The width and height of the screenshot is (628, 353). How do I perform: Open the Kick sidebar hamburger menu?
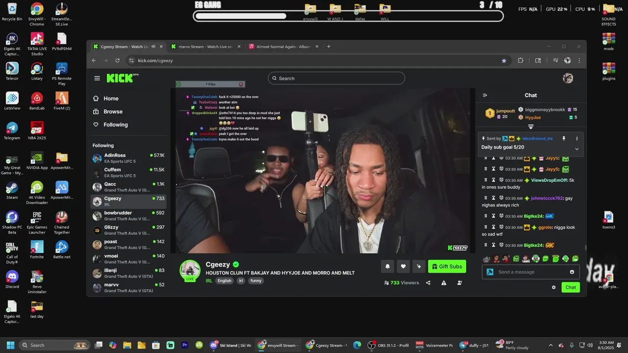click(97, 78)
